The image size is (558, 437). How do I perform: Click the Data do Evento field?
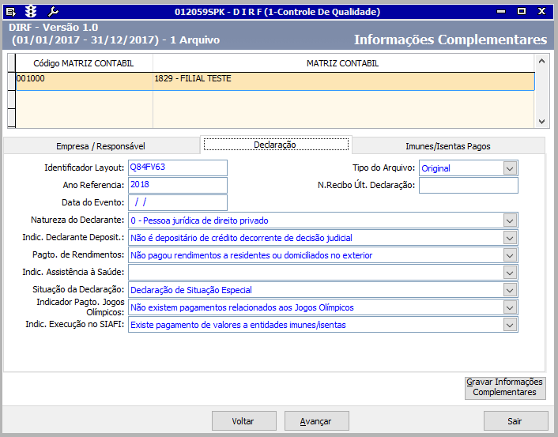[178, 202]
